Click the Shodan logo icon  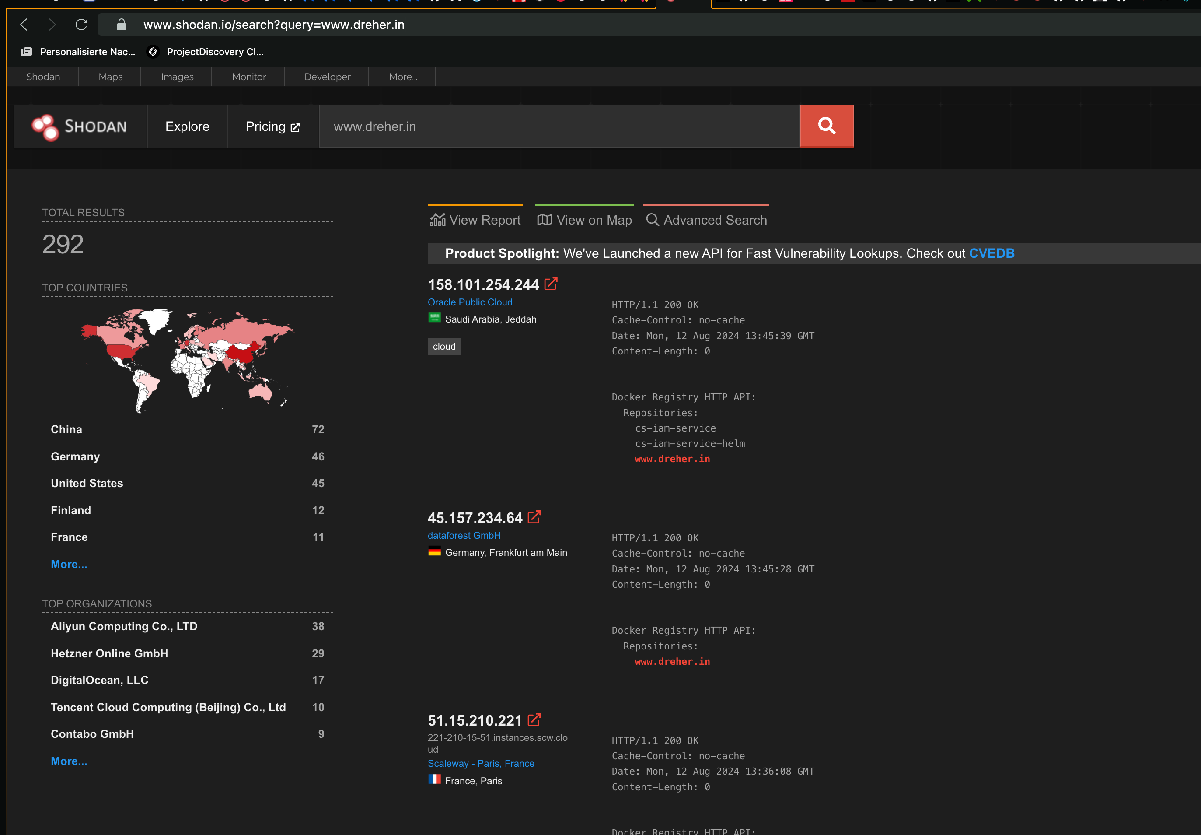tap(45, 127)
